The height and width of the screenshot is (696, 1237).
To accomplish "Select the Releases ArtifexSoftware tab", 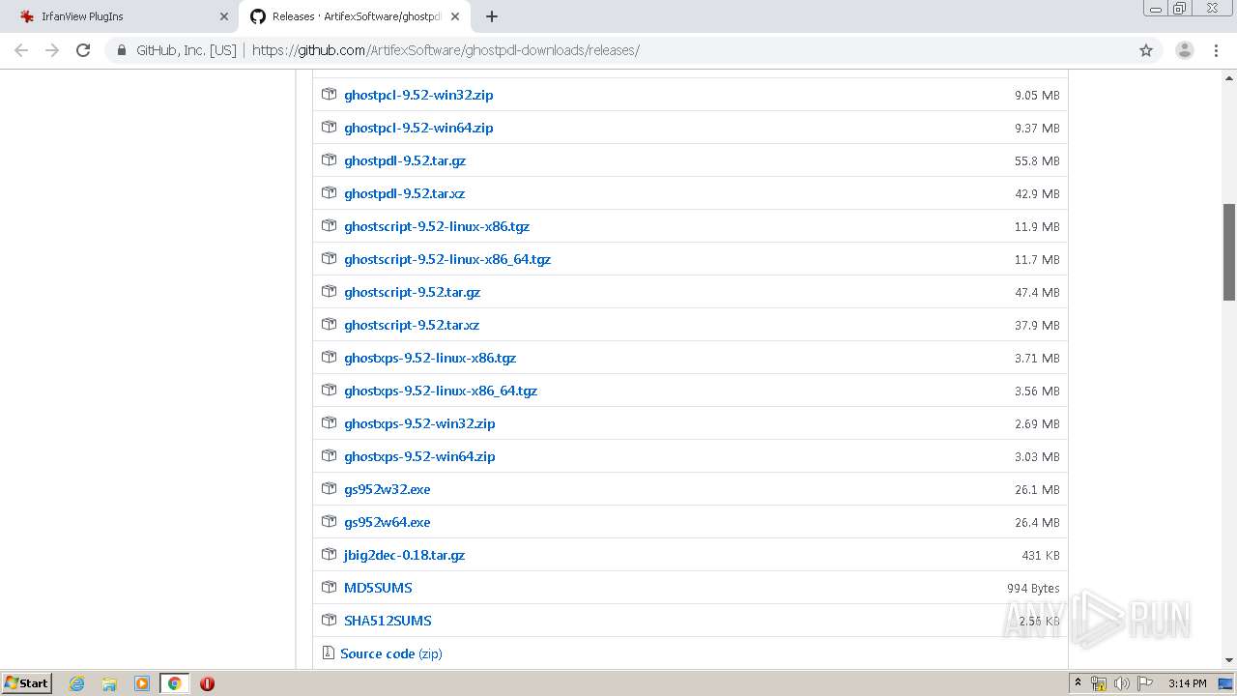I will pos(356,16).
